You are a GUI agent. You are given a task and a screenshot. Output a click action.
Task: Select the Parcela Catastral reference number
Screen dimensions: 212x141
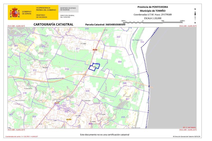(x=115, y=24)
